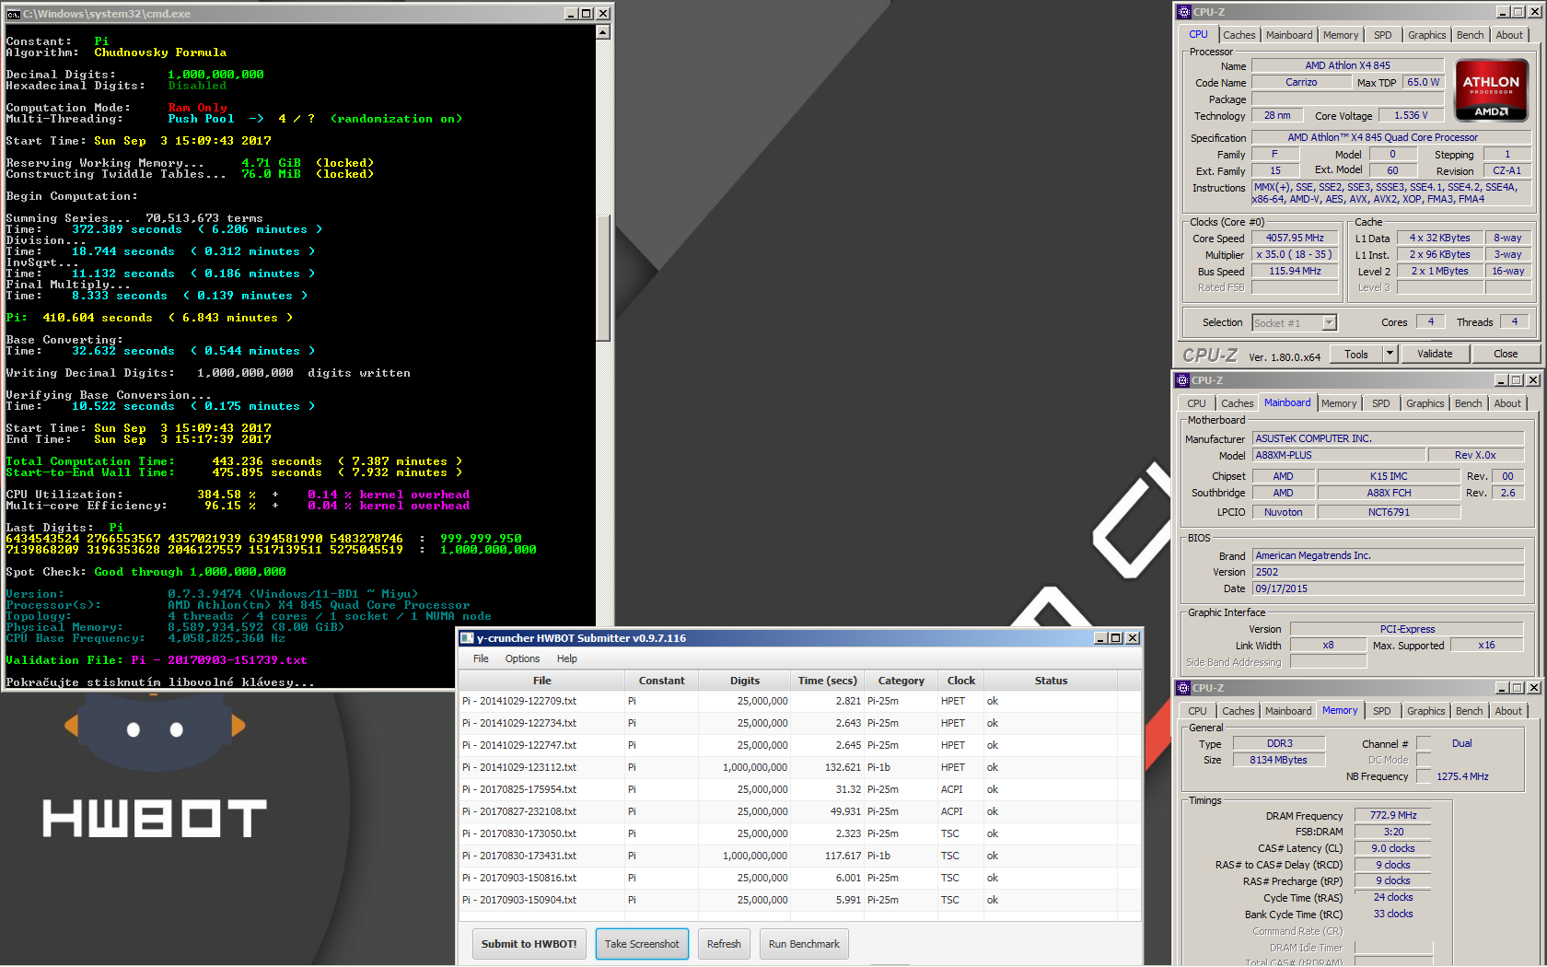Minimize the HWBOT Submitter window
This screenshot has width=1547, height=967.
point(1100,638)
